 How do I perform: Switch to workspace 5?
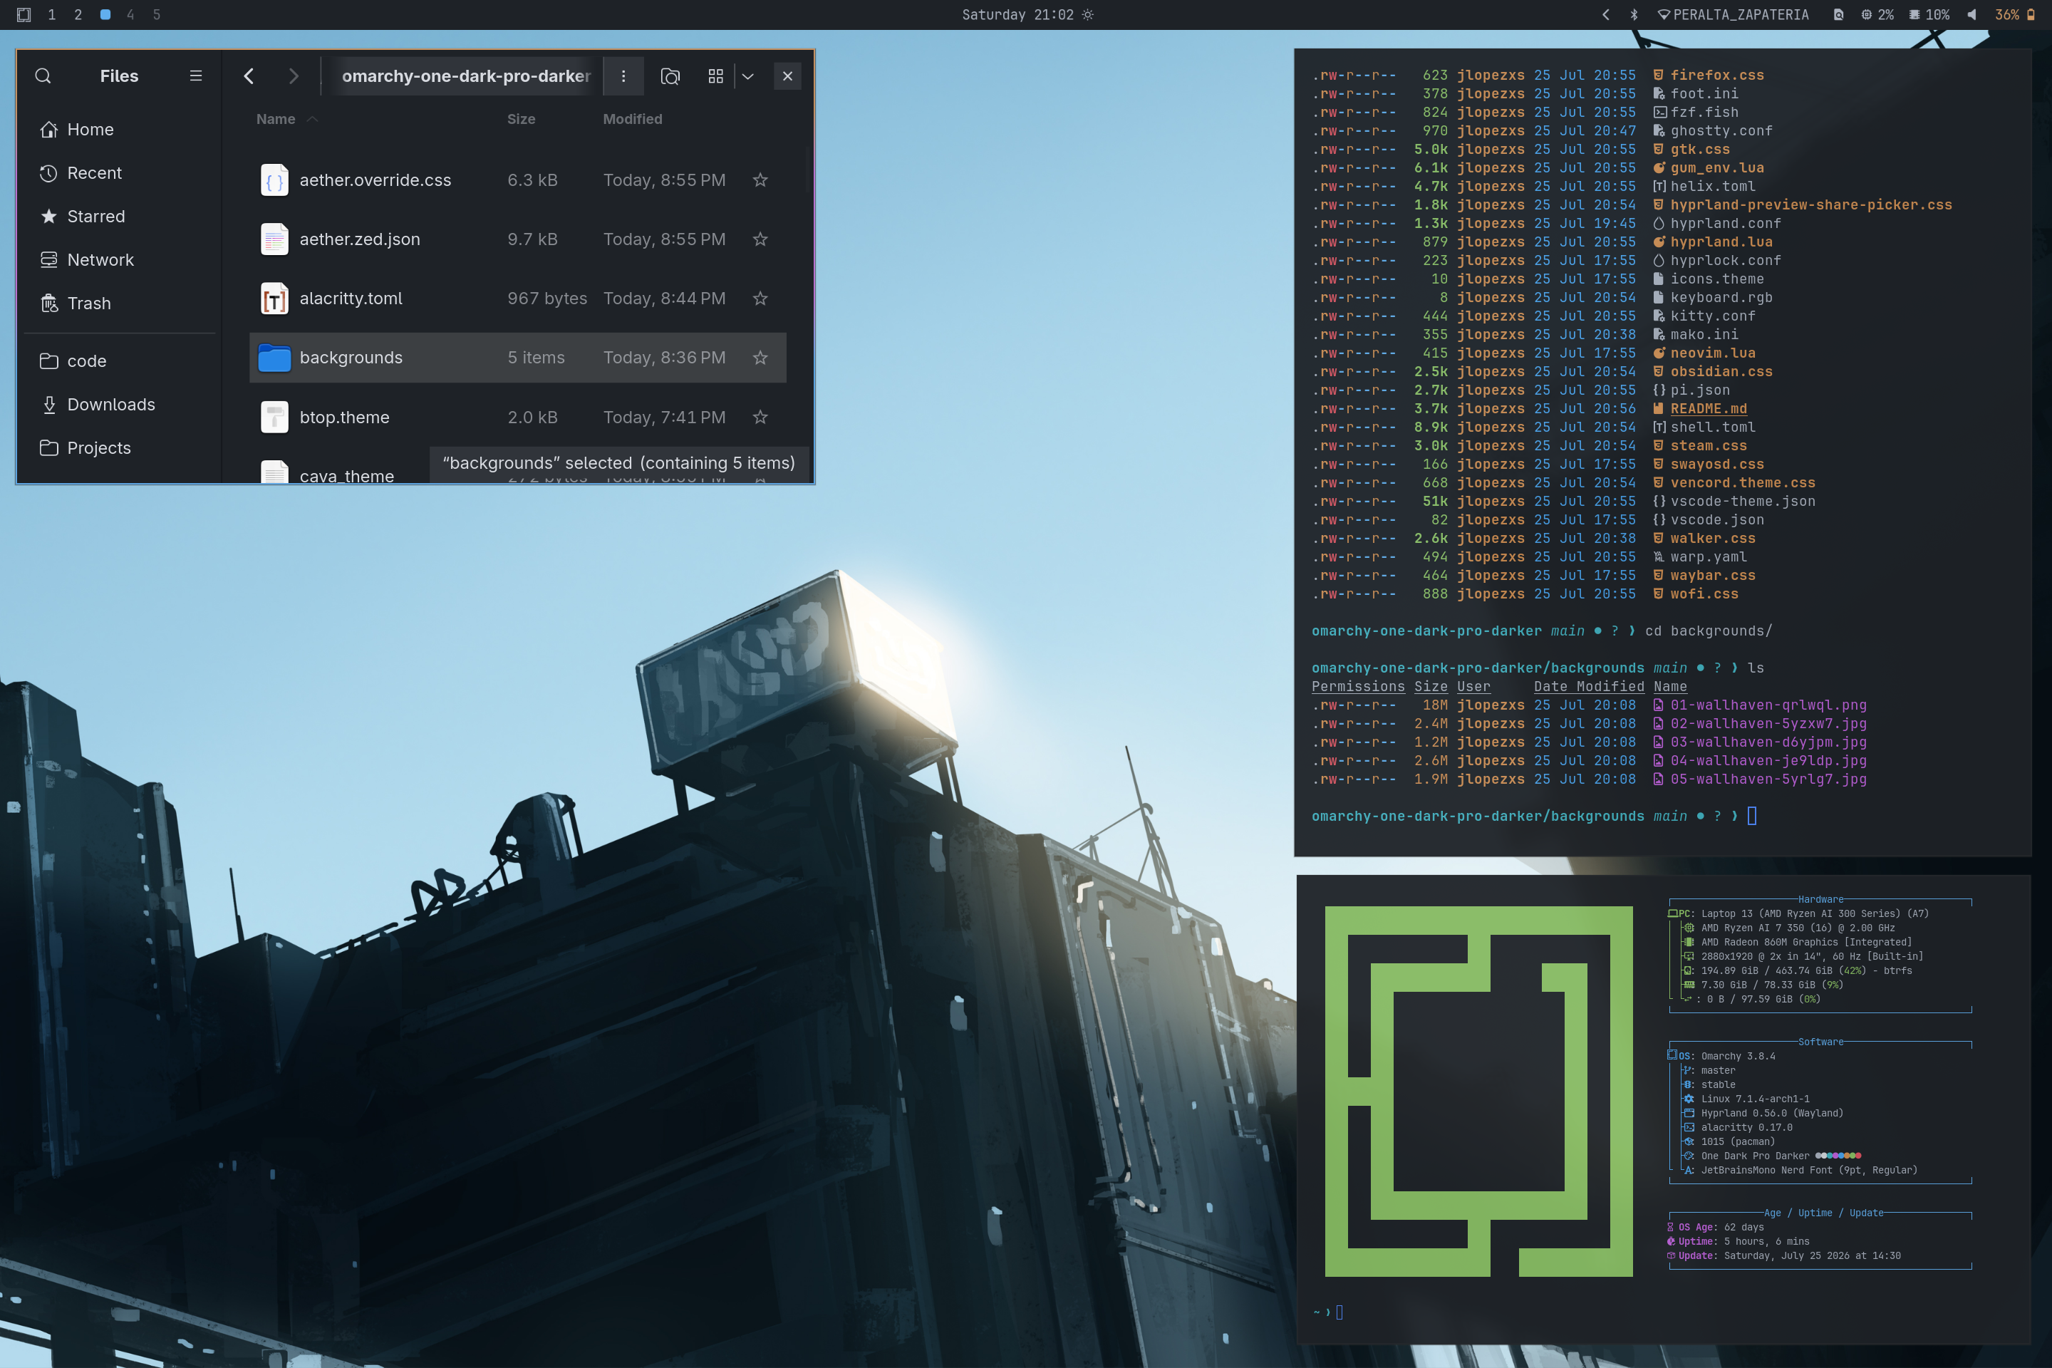[156, 15]
